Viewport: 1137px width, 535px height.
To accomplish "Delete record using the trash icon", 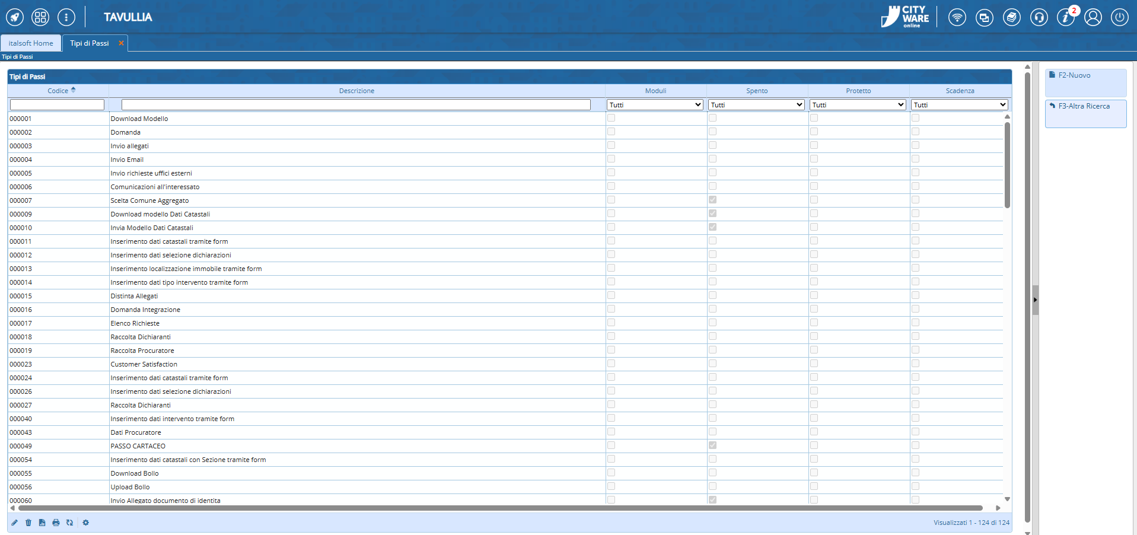I will (x=28, y=523).
